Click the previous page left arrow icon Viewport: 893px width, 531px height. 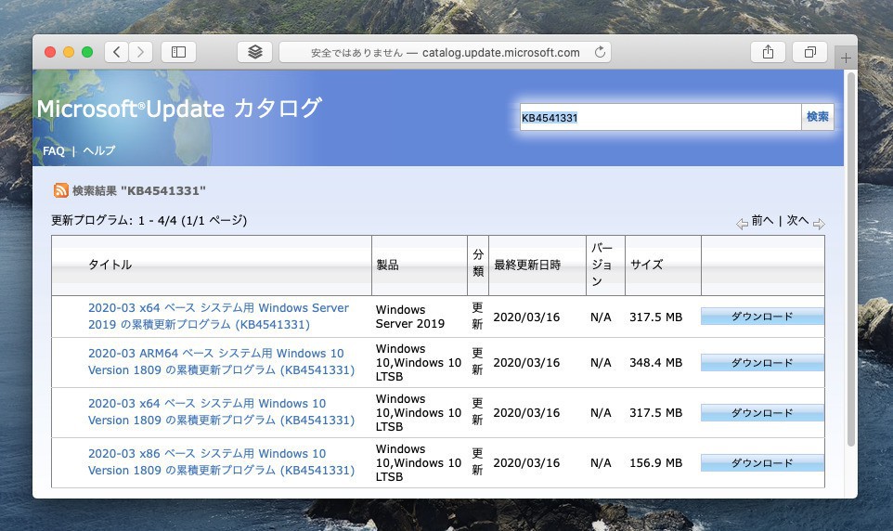click(x=742, y=224)
